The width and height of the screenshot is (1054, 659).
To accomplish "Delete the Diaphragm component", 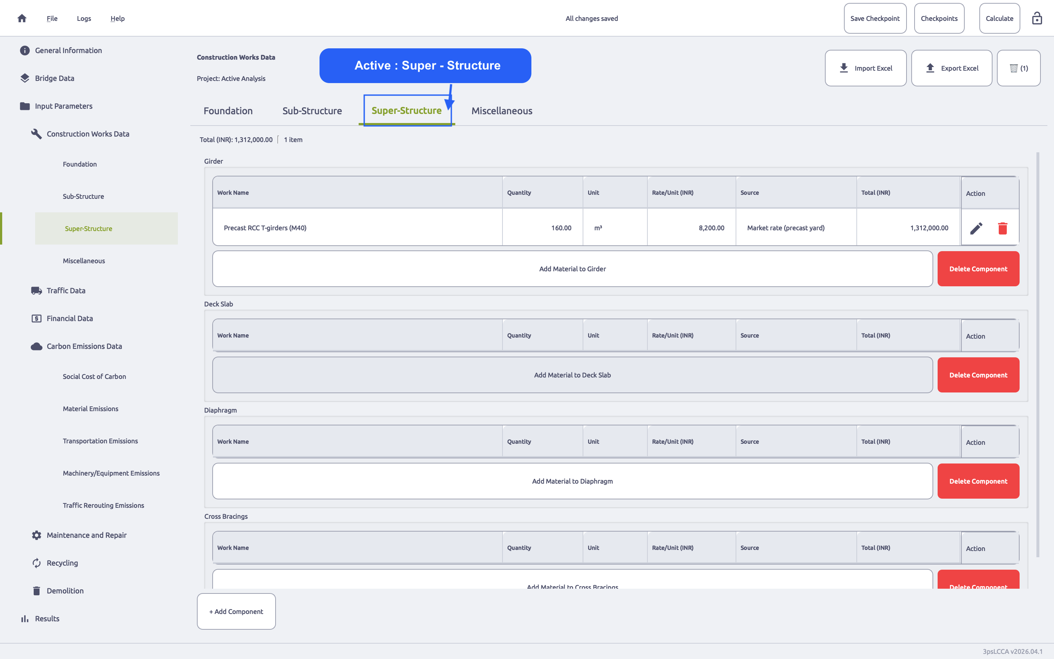I will [978, 481].
